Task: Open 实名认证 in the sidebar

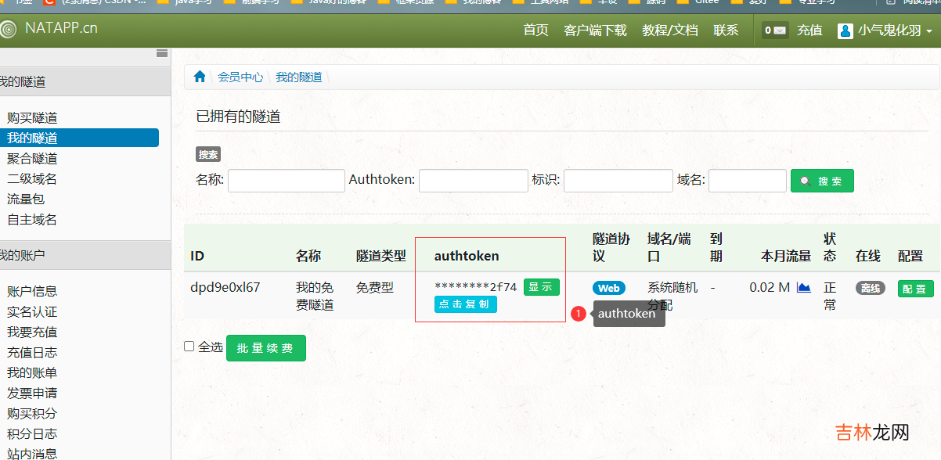Action: point(32,312)
